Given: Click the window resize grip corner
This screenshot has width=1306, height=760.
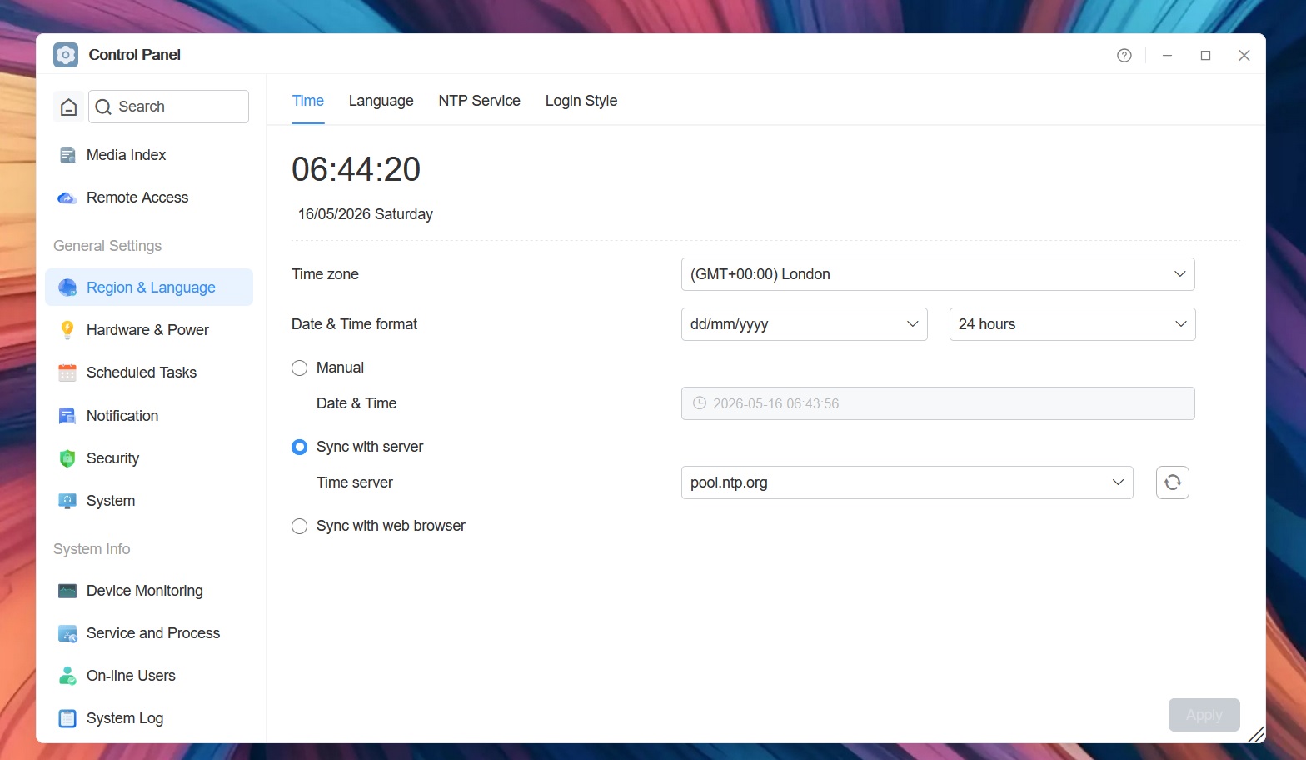Looking at the screenshot, I should (1256, 734).
